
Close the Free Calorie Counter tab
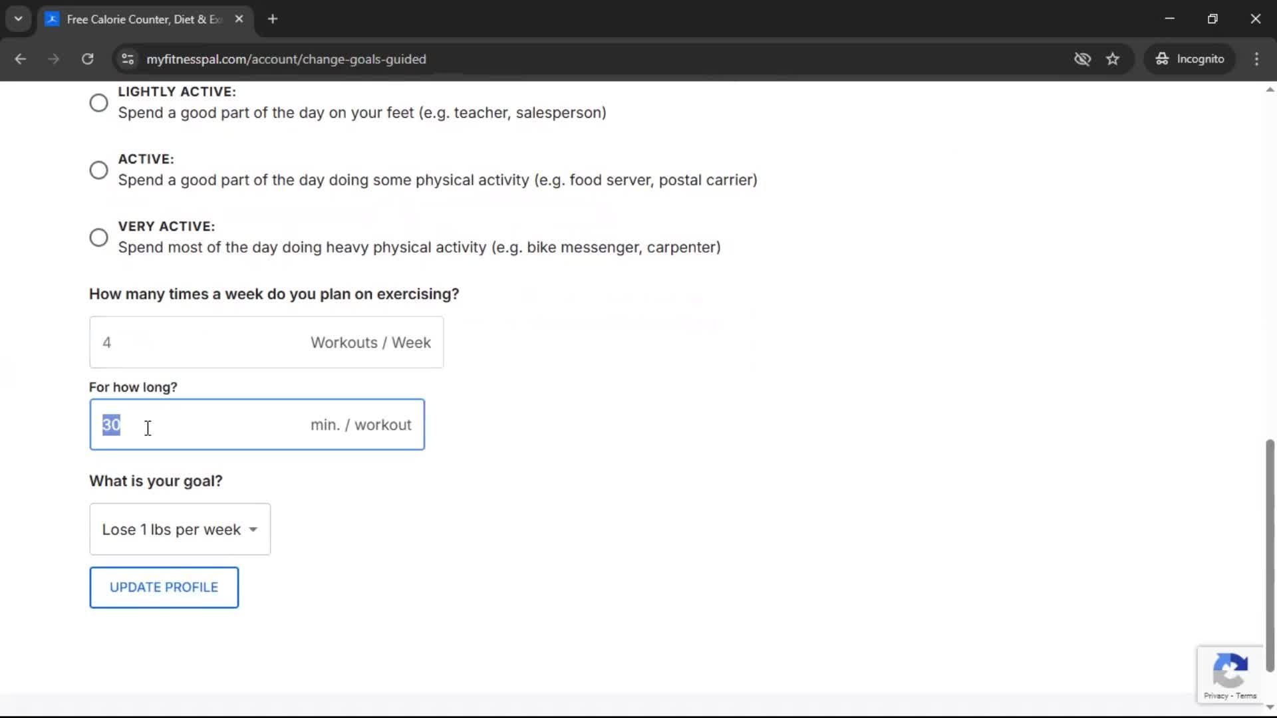point(239,19)
